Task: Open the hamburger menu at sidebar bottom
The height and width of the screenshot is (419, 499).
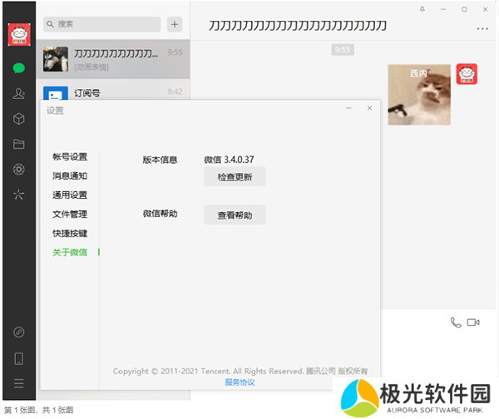Action: (x=18, y=383)
